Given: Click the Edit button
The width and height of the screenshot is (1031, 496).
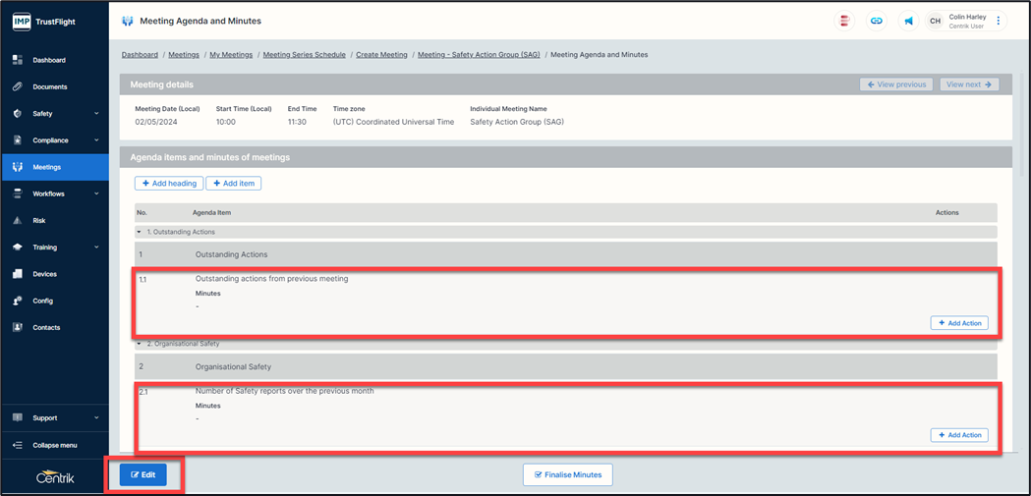Looking at the screenshot, I should 143,474.
